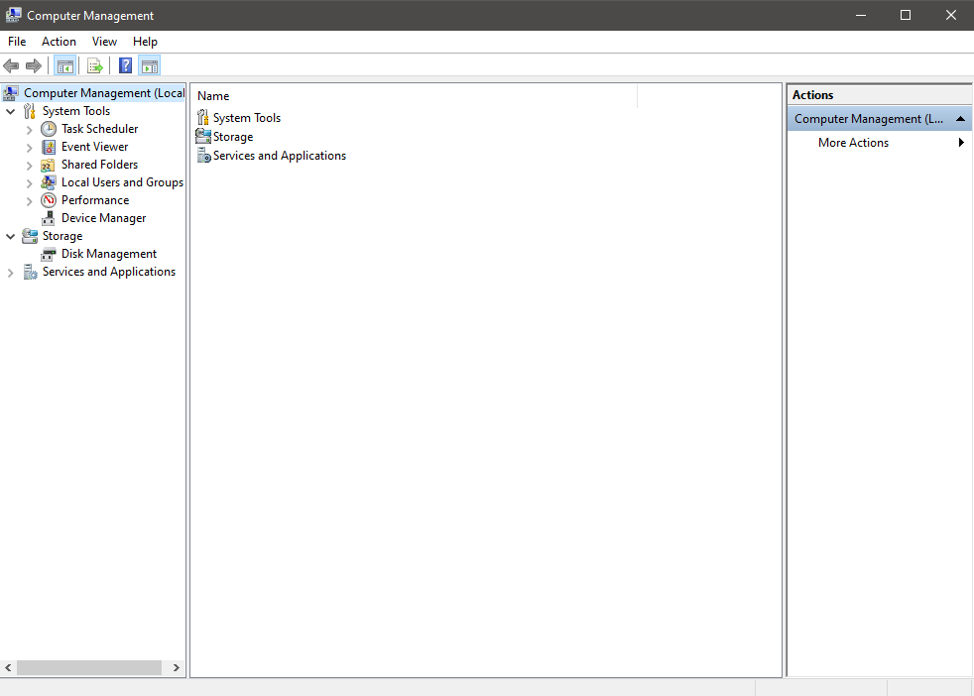This screenshot has height=696, width=974.
Task: Select System Tools text in center list
Action: pyautogui.click(x=247, y=118)
